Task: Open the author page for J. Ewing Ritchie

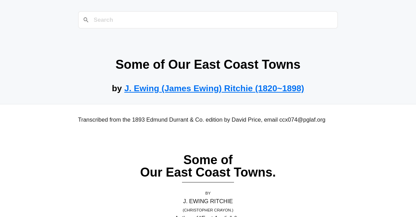Action: pyautogui.click(x=214, y=88)
